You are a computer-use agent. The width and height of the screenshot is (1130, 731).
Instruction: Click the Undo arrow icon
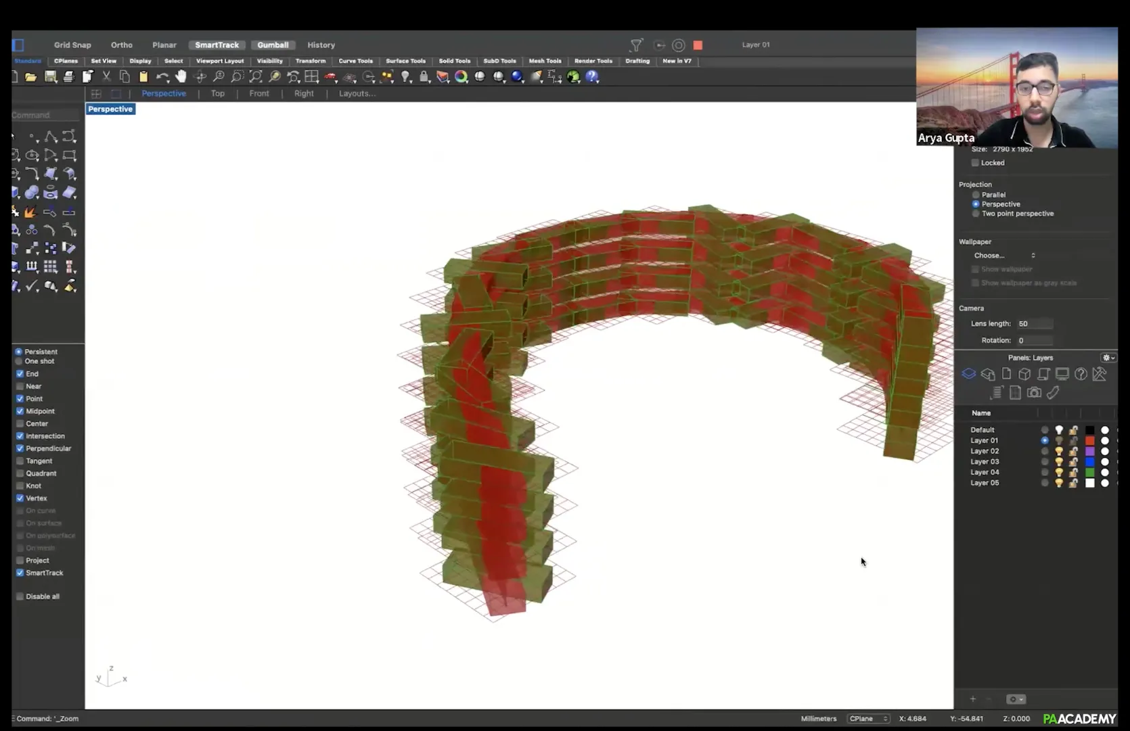(162, 76)
